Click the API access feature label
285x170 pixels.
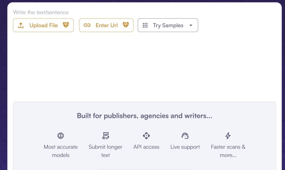146,147
